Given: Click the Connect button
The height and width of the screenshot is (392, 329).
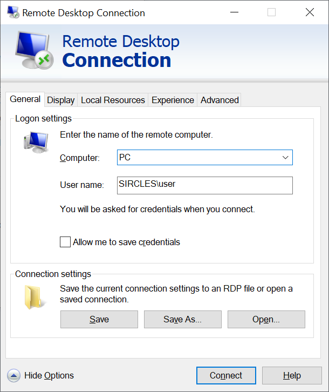Looking at the screenshot, I should point(226,375).
